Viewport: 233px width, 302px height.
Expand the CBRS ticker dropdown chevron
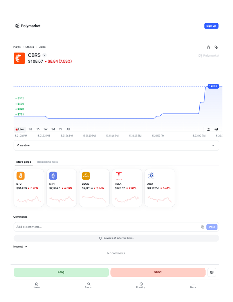click(x=44, y=55)
